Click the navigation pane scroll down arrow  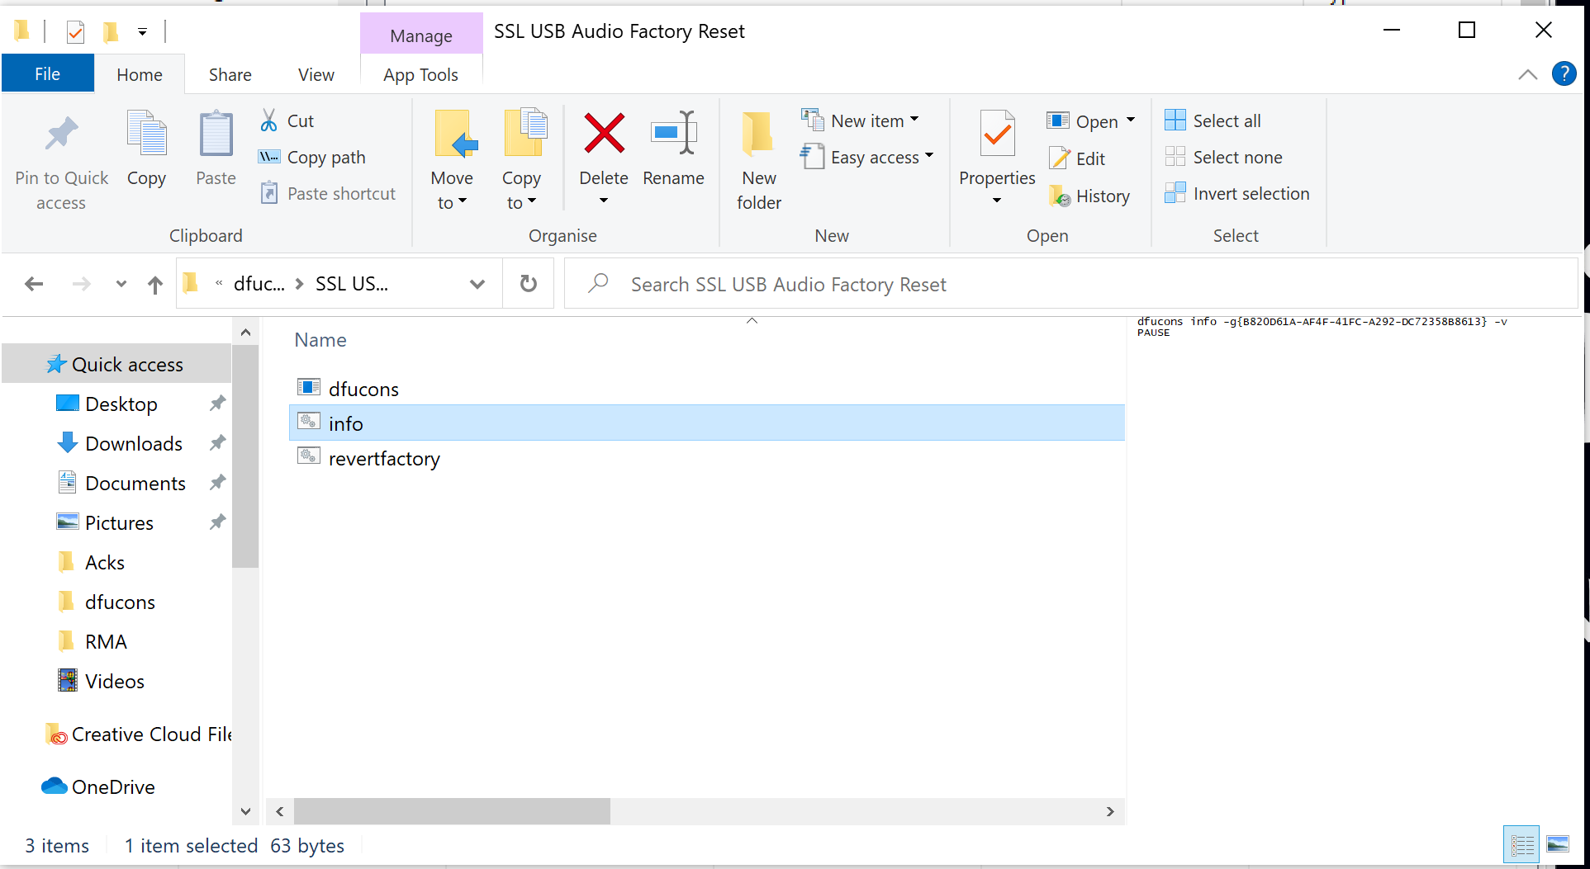pyautogui.click(x=245, y=811)
